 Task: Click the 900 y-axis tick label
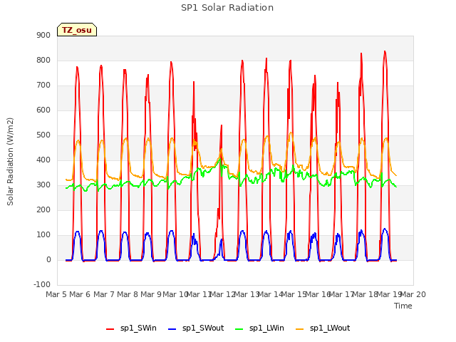tap(43, 35)
